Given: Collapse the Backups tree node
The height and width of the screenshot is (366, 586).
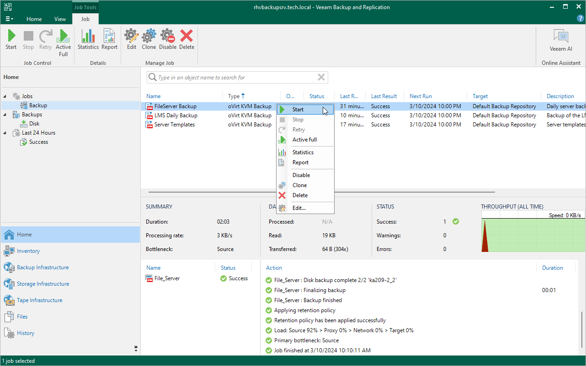Looking at the screenshot, I should (x=5, y=115).
